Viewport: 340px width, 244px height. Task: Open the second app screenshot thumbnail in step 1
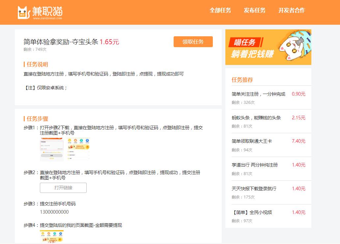(x=78, y=149)
